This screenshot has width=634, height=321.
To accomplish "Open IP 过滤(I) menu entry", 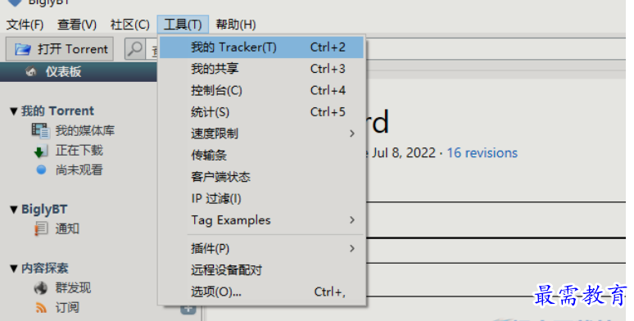I will coord(261,198).
